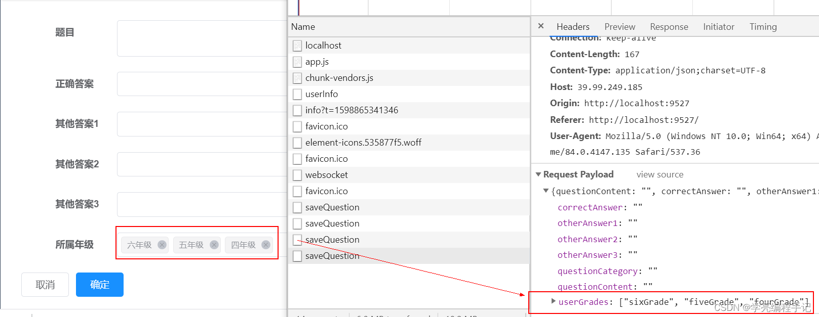Image resolution: width=819 pixels, height=317 pixels.
Task: Open the Headers tab
Action: pyautogui.click(x=573, y=27)
